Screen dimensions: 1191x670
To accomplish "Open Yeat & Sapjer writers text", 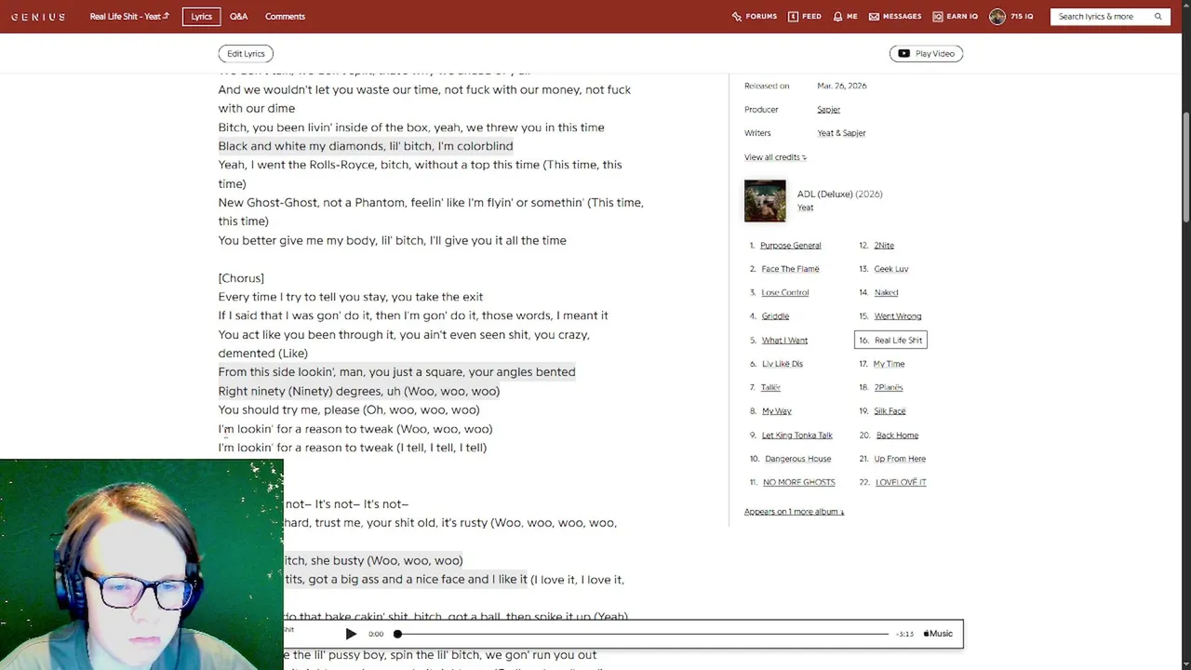I will click(841, 133).
